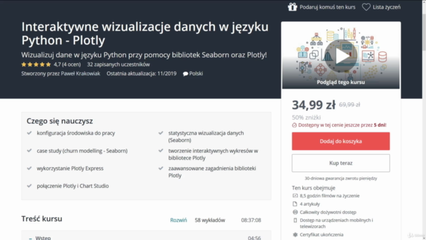The image size is (426, 240).
Task: Click the certificate icon by Certyfikat ukończenia
Action: pos(295,234)
